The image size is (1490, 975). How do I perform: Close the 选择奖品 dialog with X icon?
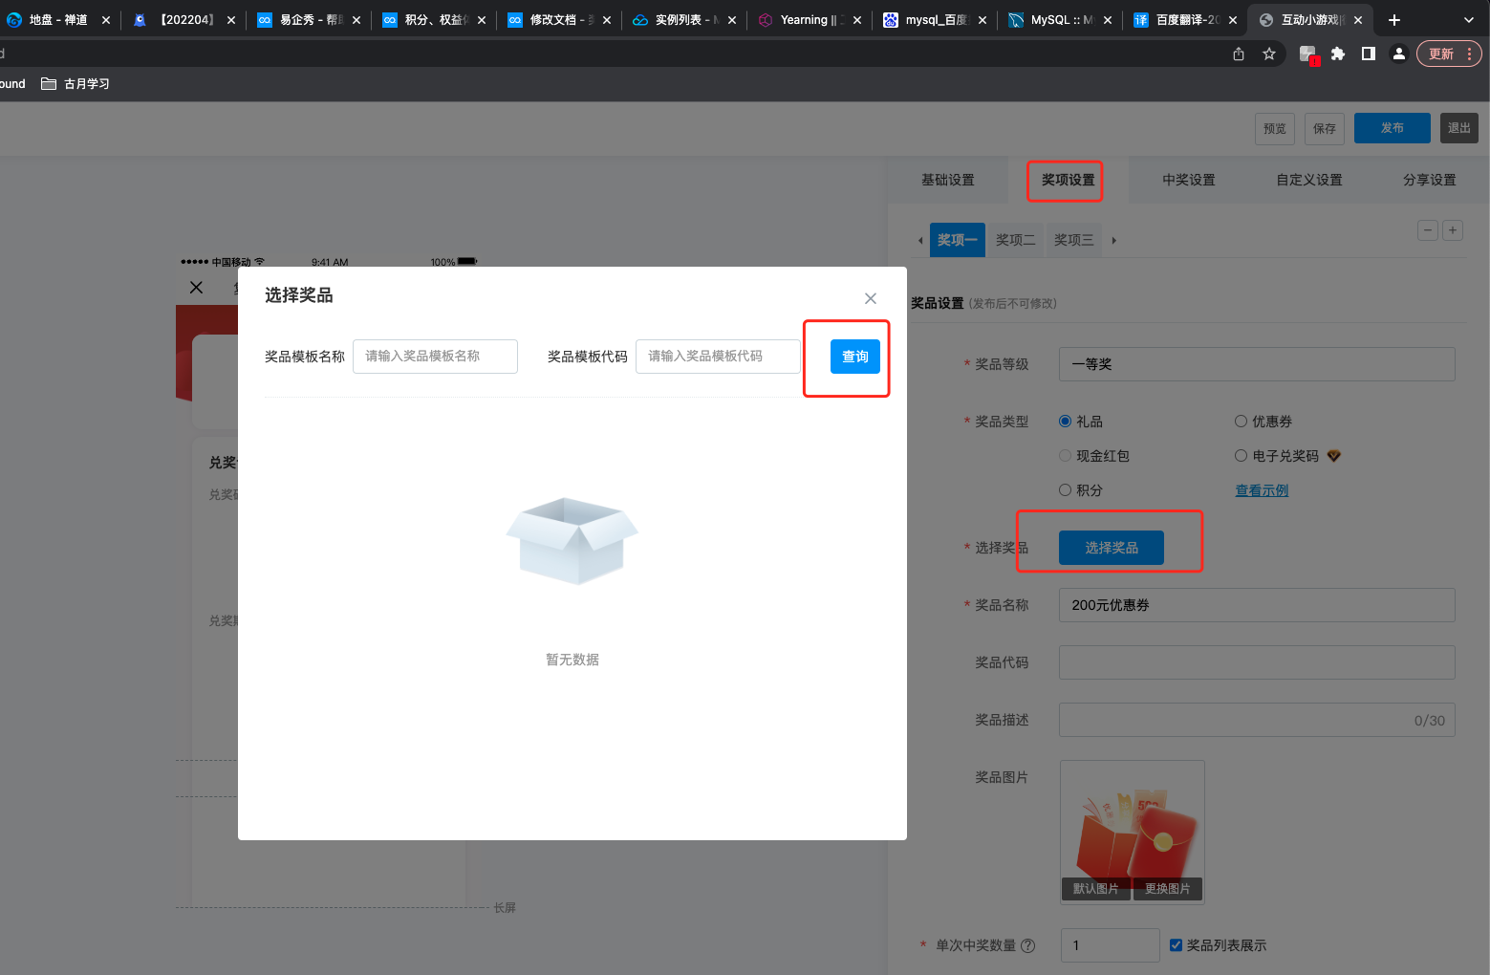coord(870,298)
